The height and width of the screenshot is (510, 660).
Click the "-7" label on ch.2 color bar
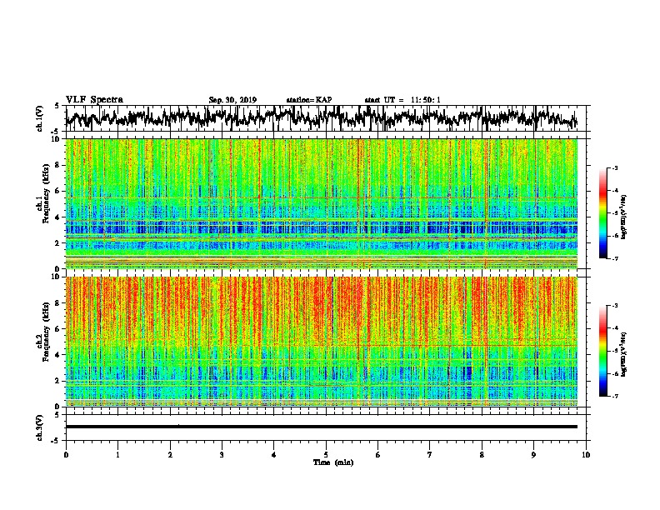pos(615,396)
